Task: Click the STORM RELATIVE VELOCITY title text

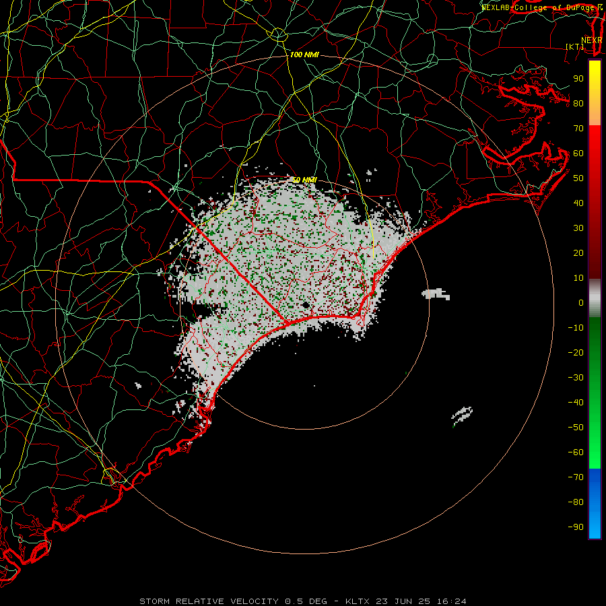Action: [x=209, y=601]
